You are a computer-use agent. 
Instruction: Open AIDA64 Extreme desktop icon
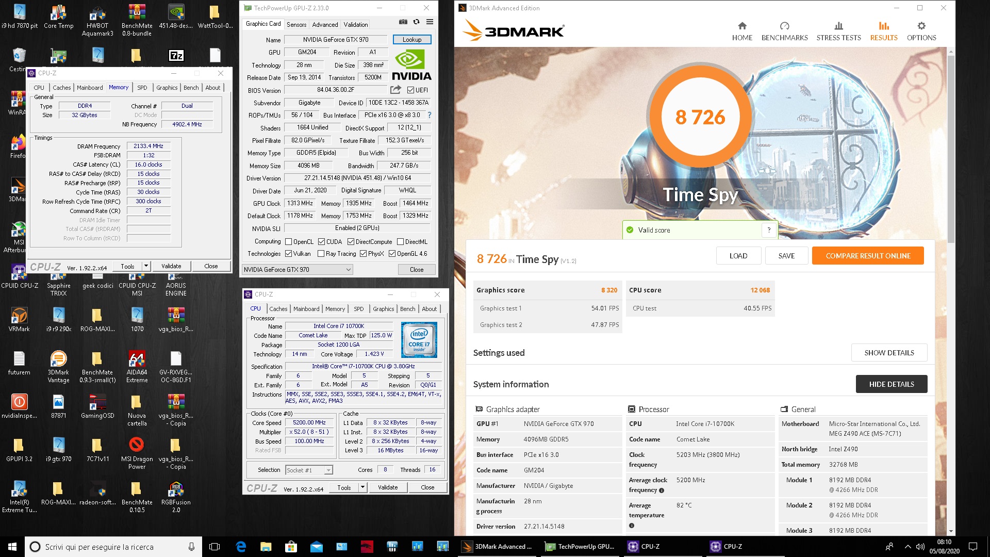coord(137,367)
